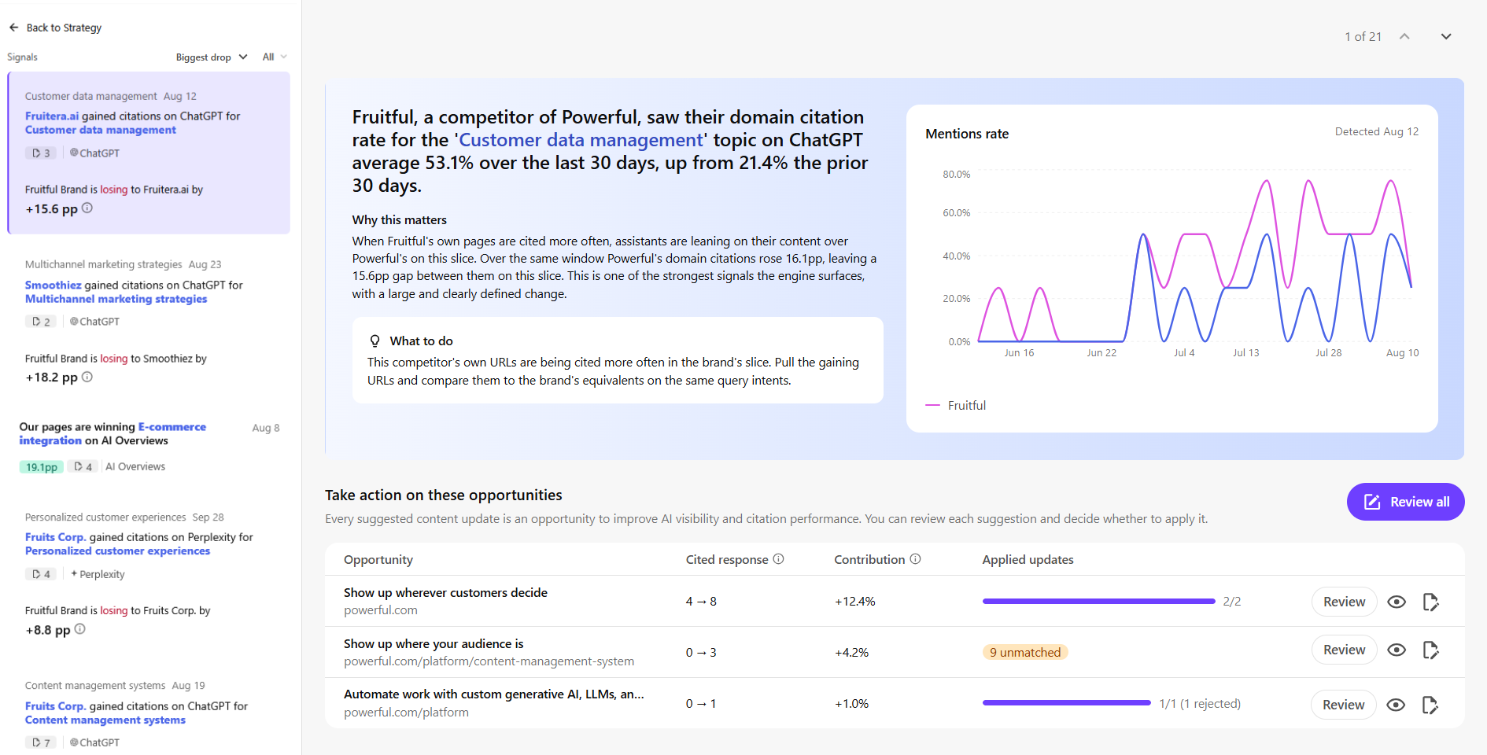Click edit document icon for content-management-system row
Image resolution: width=1487 pixels, height=755 pixels.
click(x=1431, y=650)
